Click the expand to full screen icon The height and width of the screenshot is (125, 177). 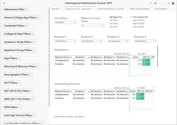click(x=151, y=3)
